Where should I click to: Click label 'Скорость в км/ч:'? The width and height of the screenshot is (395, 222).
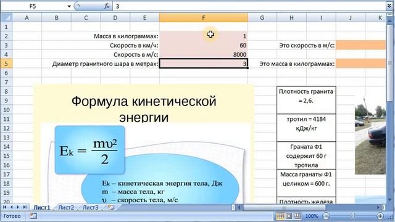coord(134,46)
